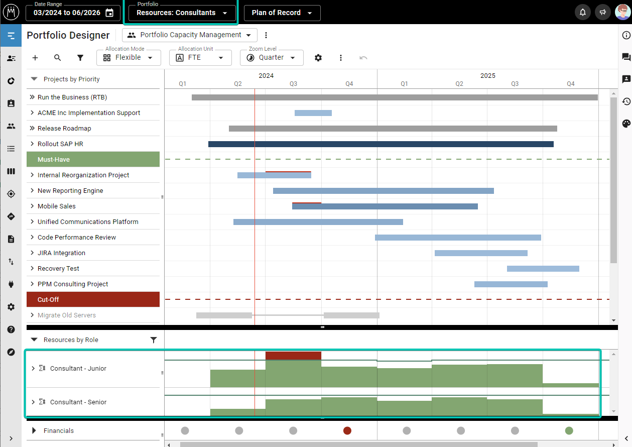
Task: Click the plus icon to add a project
Action: (35, 58)
